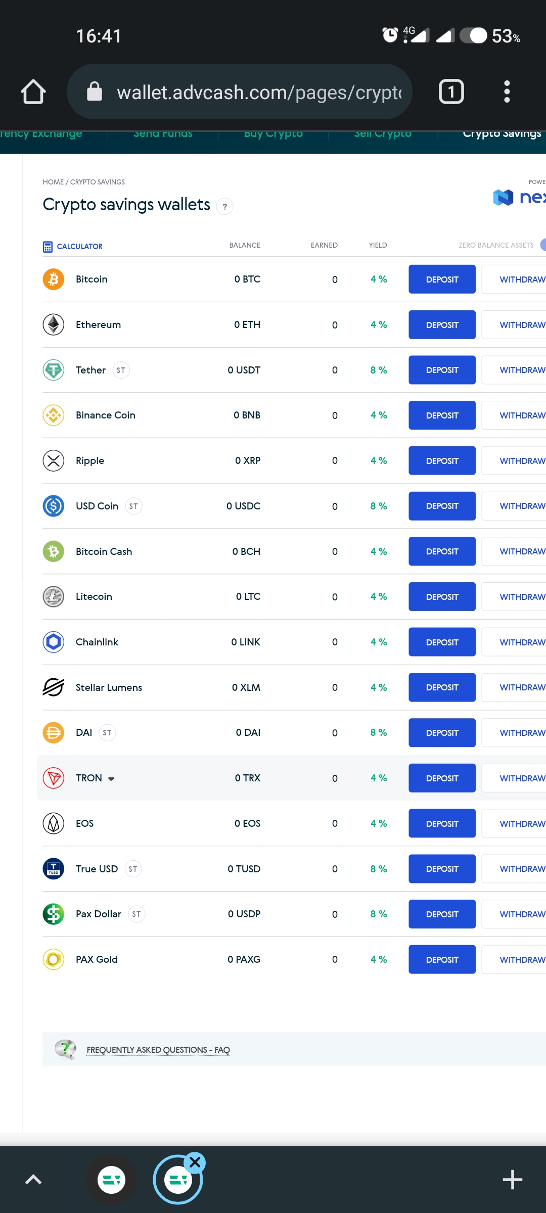The width and height of the screenshot is (546, 1213).
Task: Click the True USD icon
Action: pyautogui.click(x=54, y=869)
